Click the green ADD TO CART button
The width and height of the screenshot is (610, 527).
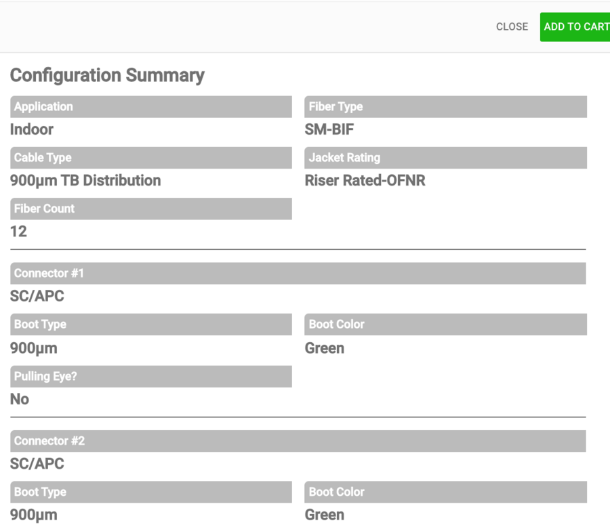pyautogui.click(x=575, y=27)
